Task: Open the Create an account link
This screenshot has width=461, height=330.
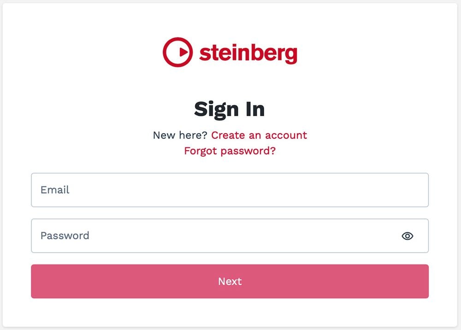Action: [x=259, y=135]
